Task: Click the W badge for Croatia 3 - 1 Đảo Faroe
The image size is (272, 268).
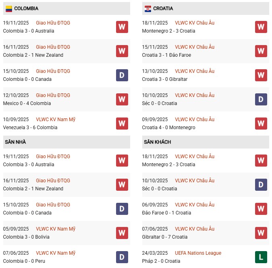Action: click(261, 51)
